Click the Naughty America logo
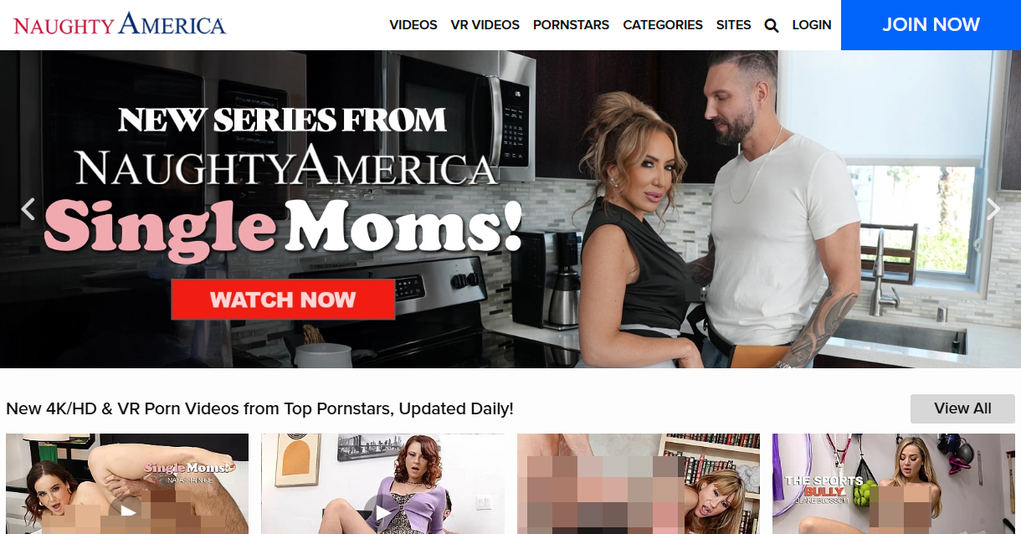This screenshot has width=1021, height=534. [120, 23]
